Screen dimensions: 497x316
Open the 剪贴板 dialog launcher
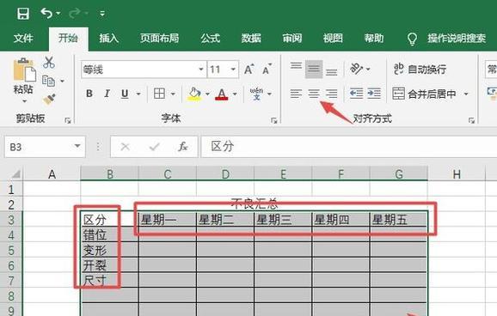click(68, 120)
